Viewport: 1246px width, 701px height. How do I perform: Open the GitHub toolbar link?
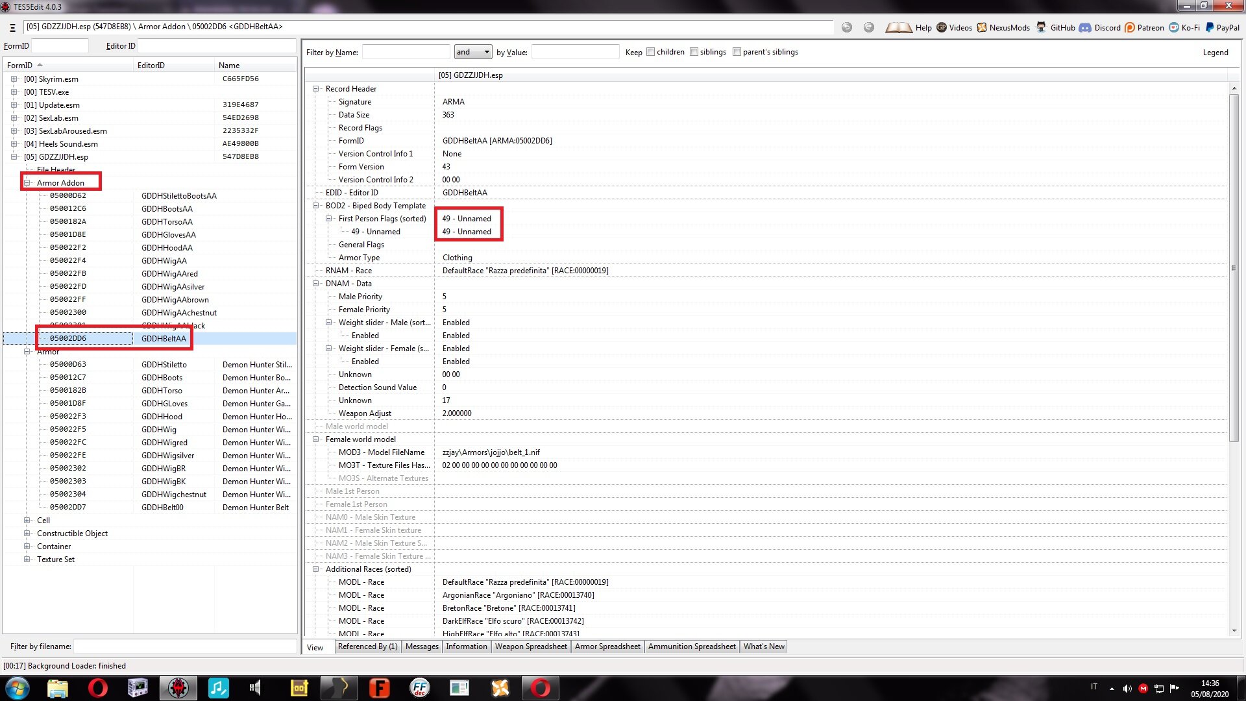point(1056,27)
